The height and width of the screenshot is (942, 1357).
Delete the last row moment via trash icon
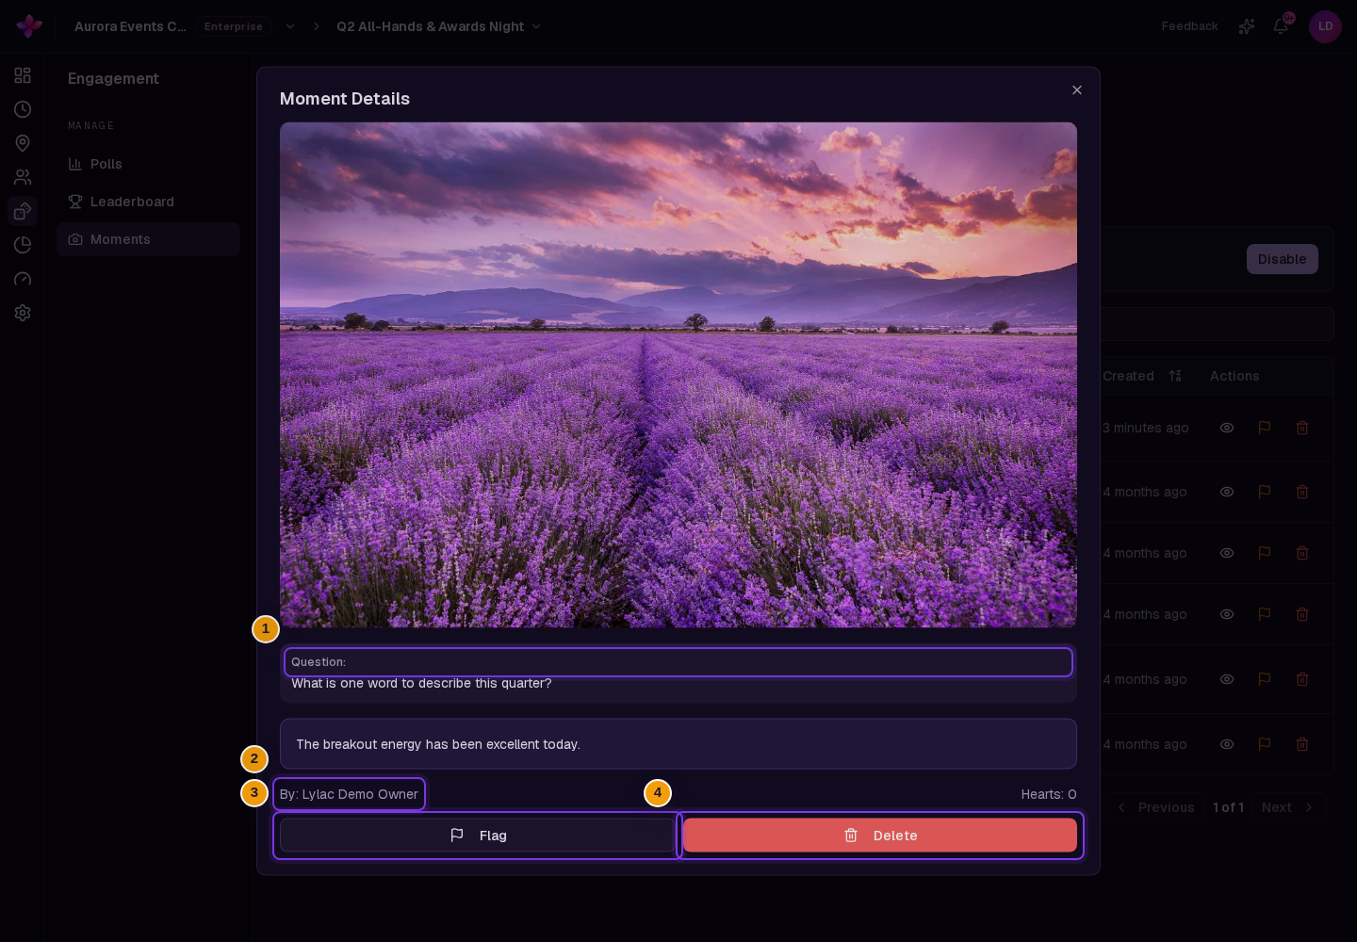[x=1302, y=744]
